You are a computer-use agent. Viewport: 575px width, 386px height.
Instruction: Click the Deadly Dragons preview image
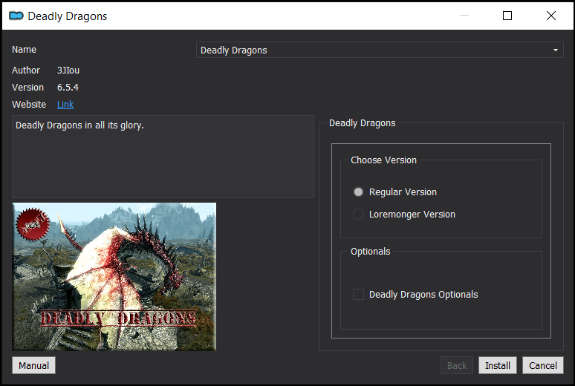[114, 276]
